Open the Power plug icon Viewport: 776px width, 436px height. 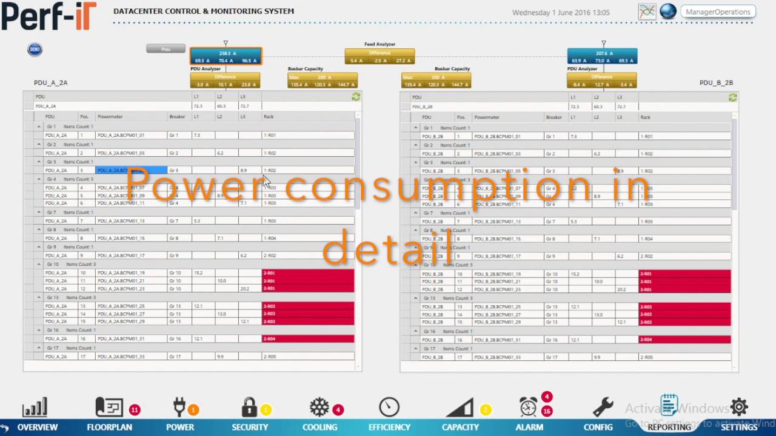(179, 407)
